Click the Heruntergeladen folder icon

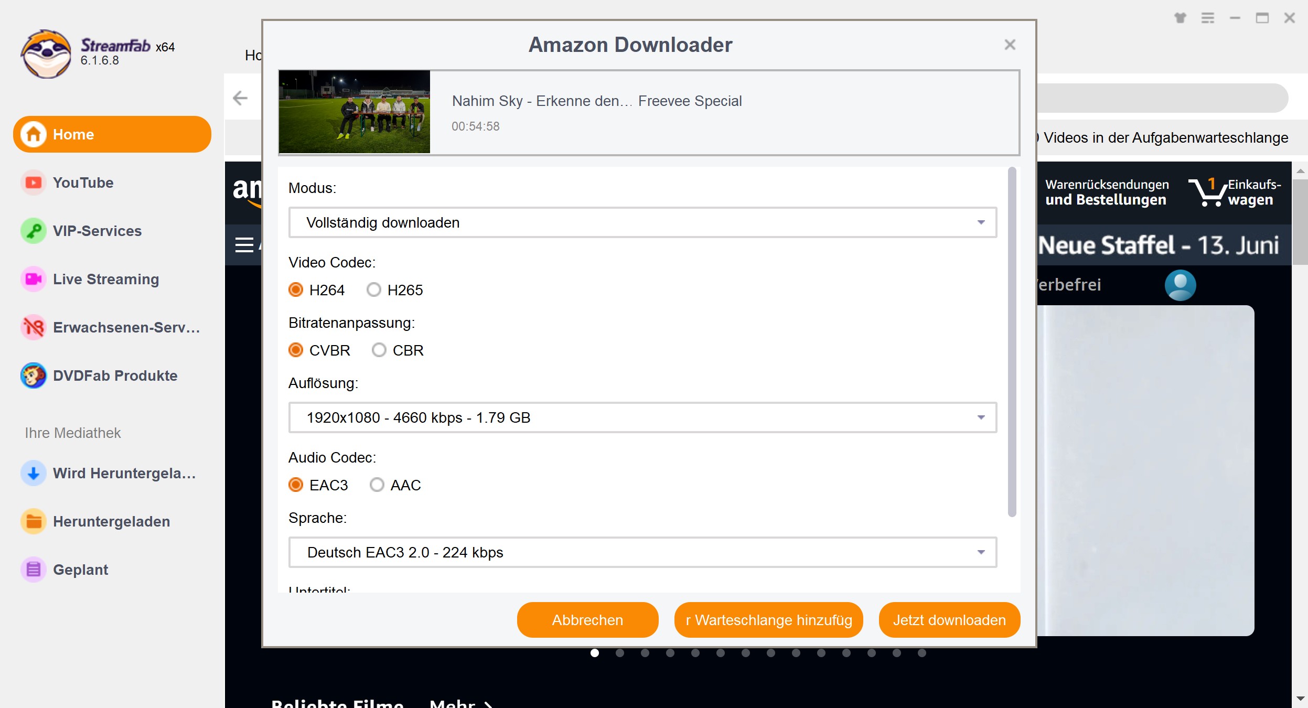tap(34, 521)
